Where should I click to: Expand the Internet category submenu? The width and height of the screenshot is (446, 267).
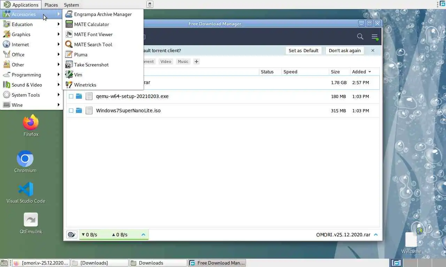[31, 44]
